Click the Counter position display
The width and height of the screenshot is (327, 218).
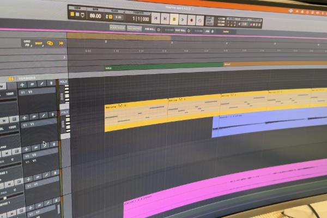(x=138, y=18)
